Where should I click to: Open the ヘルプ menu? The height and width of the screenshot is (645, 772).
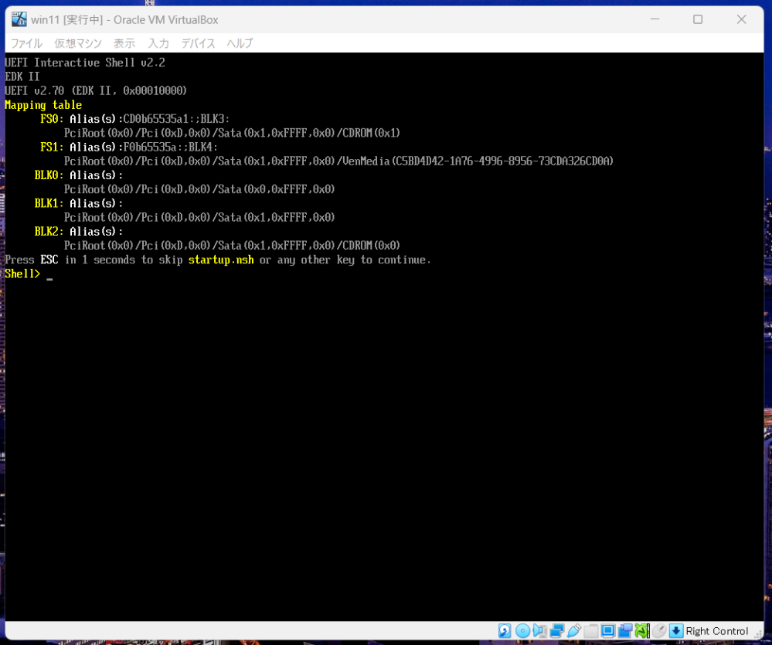(x=240, y=43)
